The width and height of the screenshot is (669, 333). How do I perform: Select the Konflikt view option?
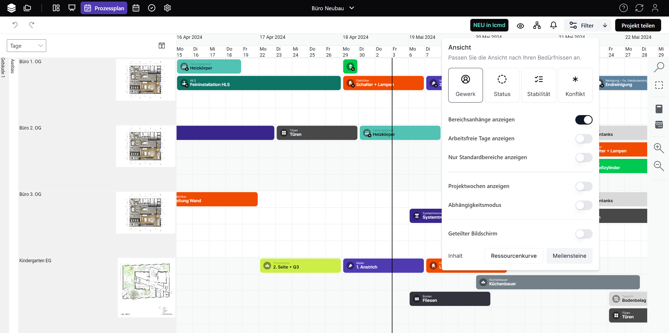575,85
